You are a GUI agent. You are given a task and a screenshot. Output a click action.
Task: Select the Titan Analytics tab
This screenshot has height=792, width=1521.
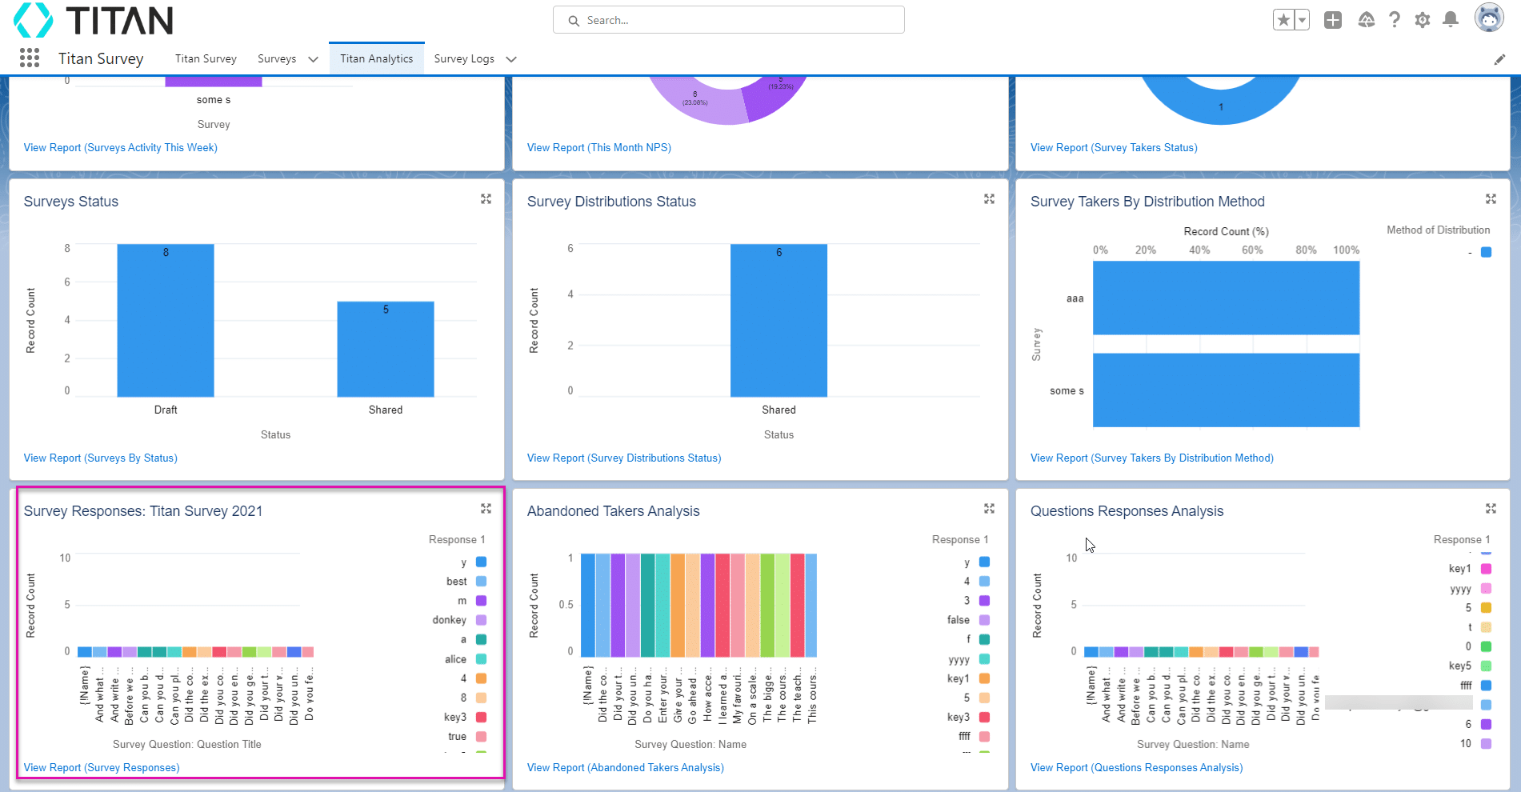tap(376, 59)
